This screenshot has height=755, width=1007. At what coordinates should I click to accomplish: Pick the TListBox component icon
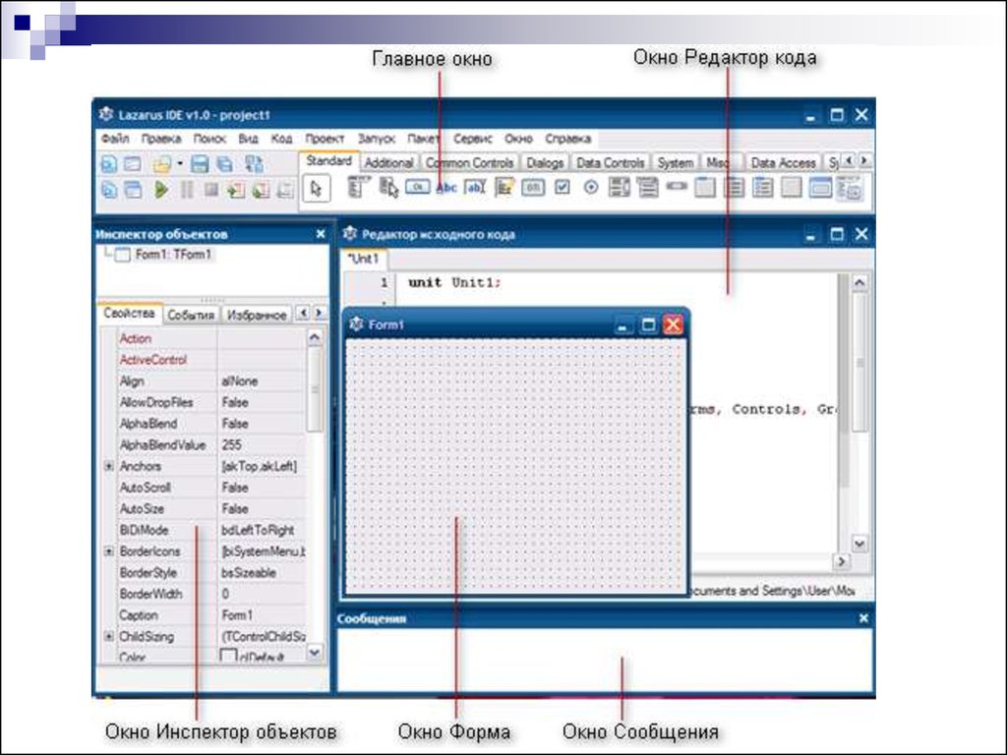tap(620, 187)
